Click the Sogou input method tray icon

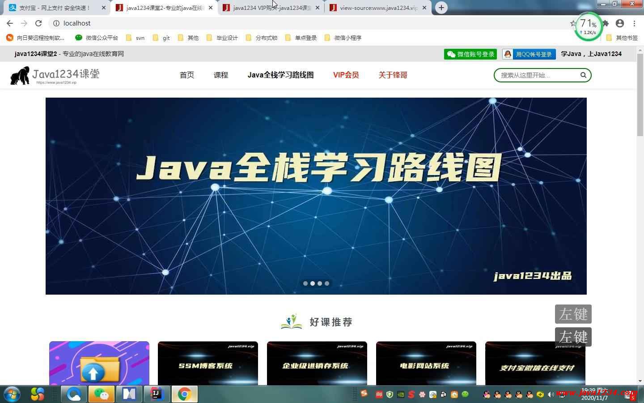click(364, 393)
